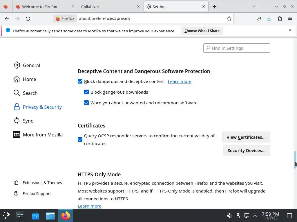Open the Firefox application menu
Image resolution: width=297 pixels, height=222 pixels.
point(290,18)
